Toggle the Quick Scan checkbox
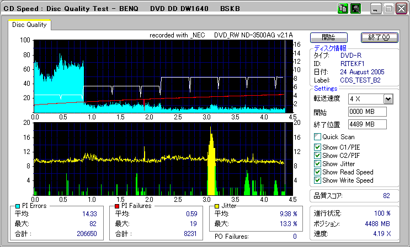The height and width of the screenshot is (247, 410). click(x=317, y=137)
